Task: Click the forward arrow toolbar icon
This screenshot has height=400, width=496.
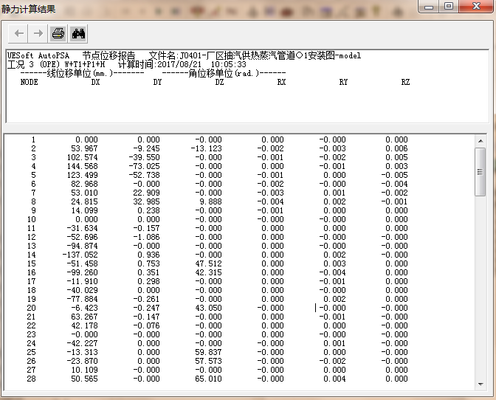Action: tap(38, 33)
